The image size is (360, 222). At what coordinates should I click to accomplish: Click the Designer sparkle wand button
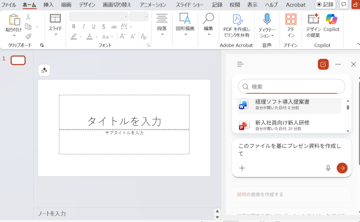[x=44, y=70]
